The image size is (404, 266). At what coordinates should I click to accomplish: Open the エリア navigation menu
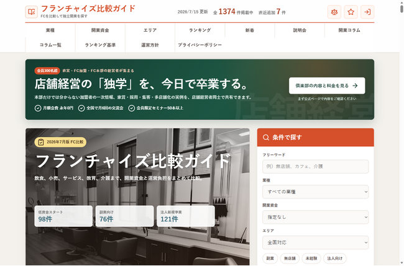[x=150, y=30]
